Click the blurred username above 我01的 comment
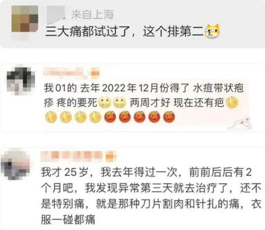265x230 pixels. [64, 73]
